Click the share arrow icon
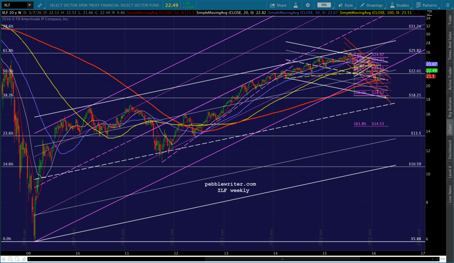This screenshot has width=454, height=263. 272,5
